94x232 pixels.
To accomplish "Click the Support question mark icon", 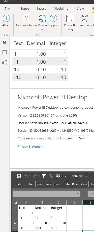I will [x=53, y=19].
